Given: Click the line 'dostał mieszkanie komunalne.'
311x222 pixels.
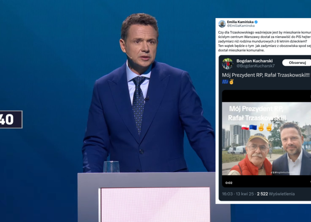Looking at the screenshot, I should [241, 50].
